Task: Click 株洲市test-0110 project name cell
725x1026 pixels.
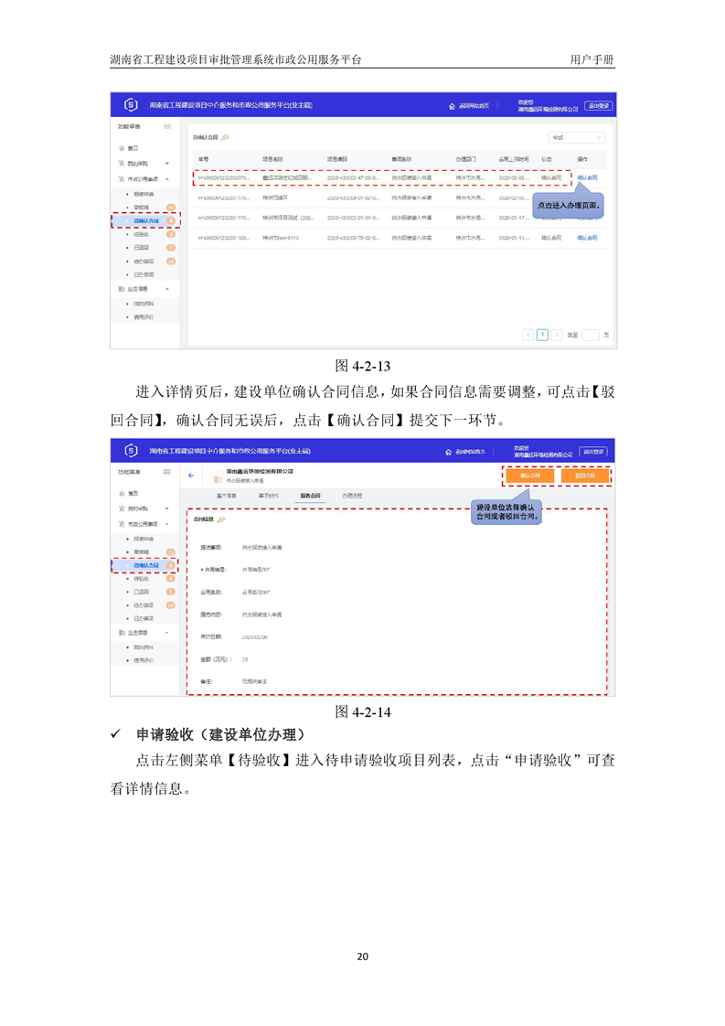Action: [x=281, y=238]
